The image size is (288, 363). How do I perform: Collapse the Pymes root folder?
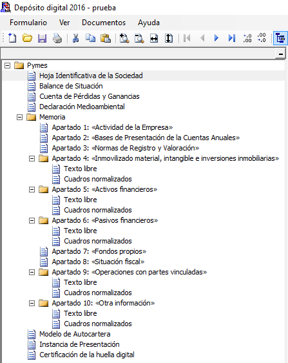(x=7, y=65)
